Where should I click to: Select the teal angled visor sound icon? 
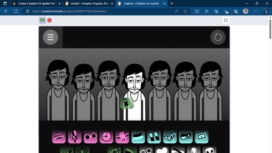pos(170,137)
